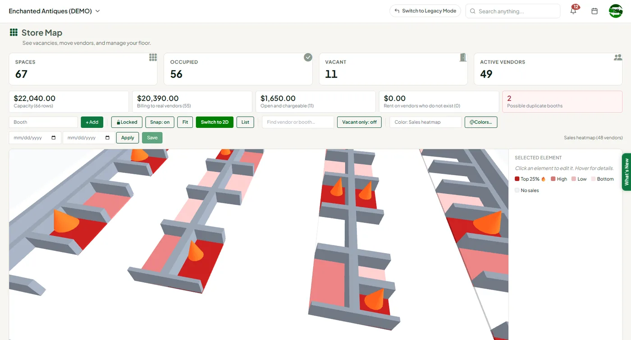Toggle Vacant only: off
Image resolution: width=631 pixels, height=340 pixels.
click(x=359, y=122)
